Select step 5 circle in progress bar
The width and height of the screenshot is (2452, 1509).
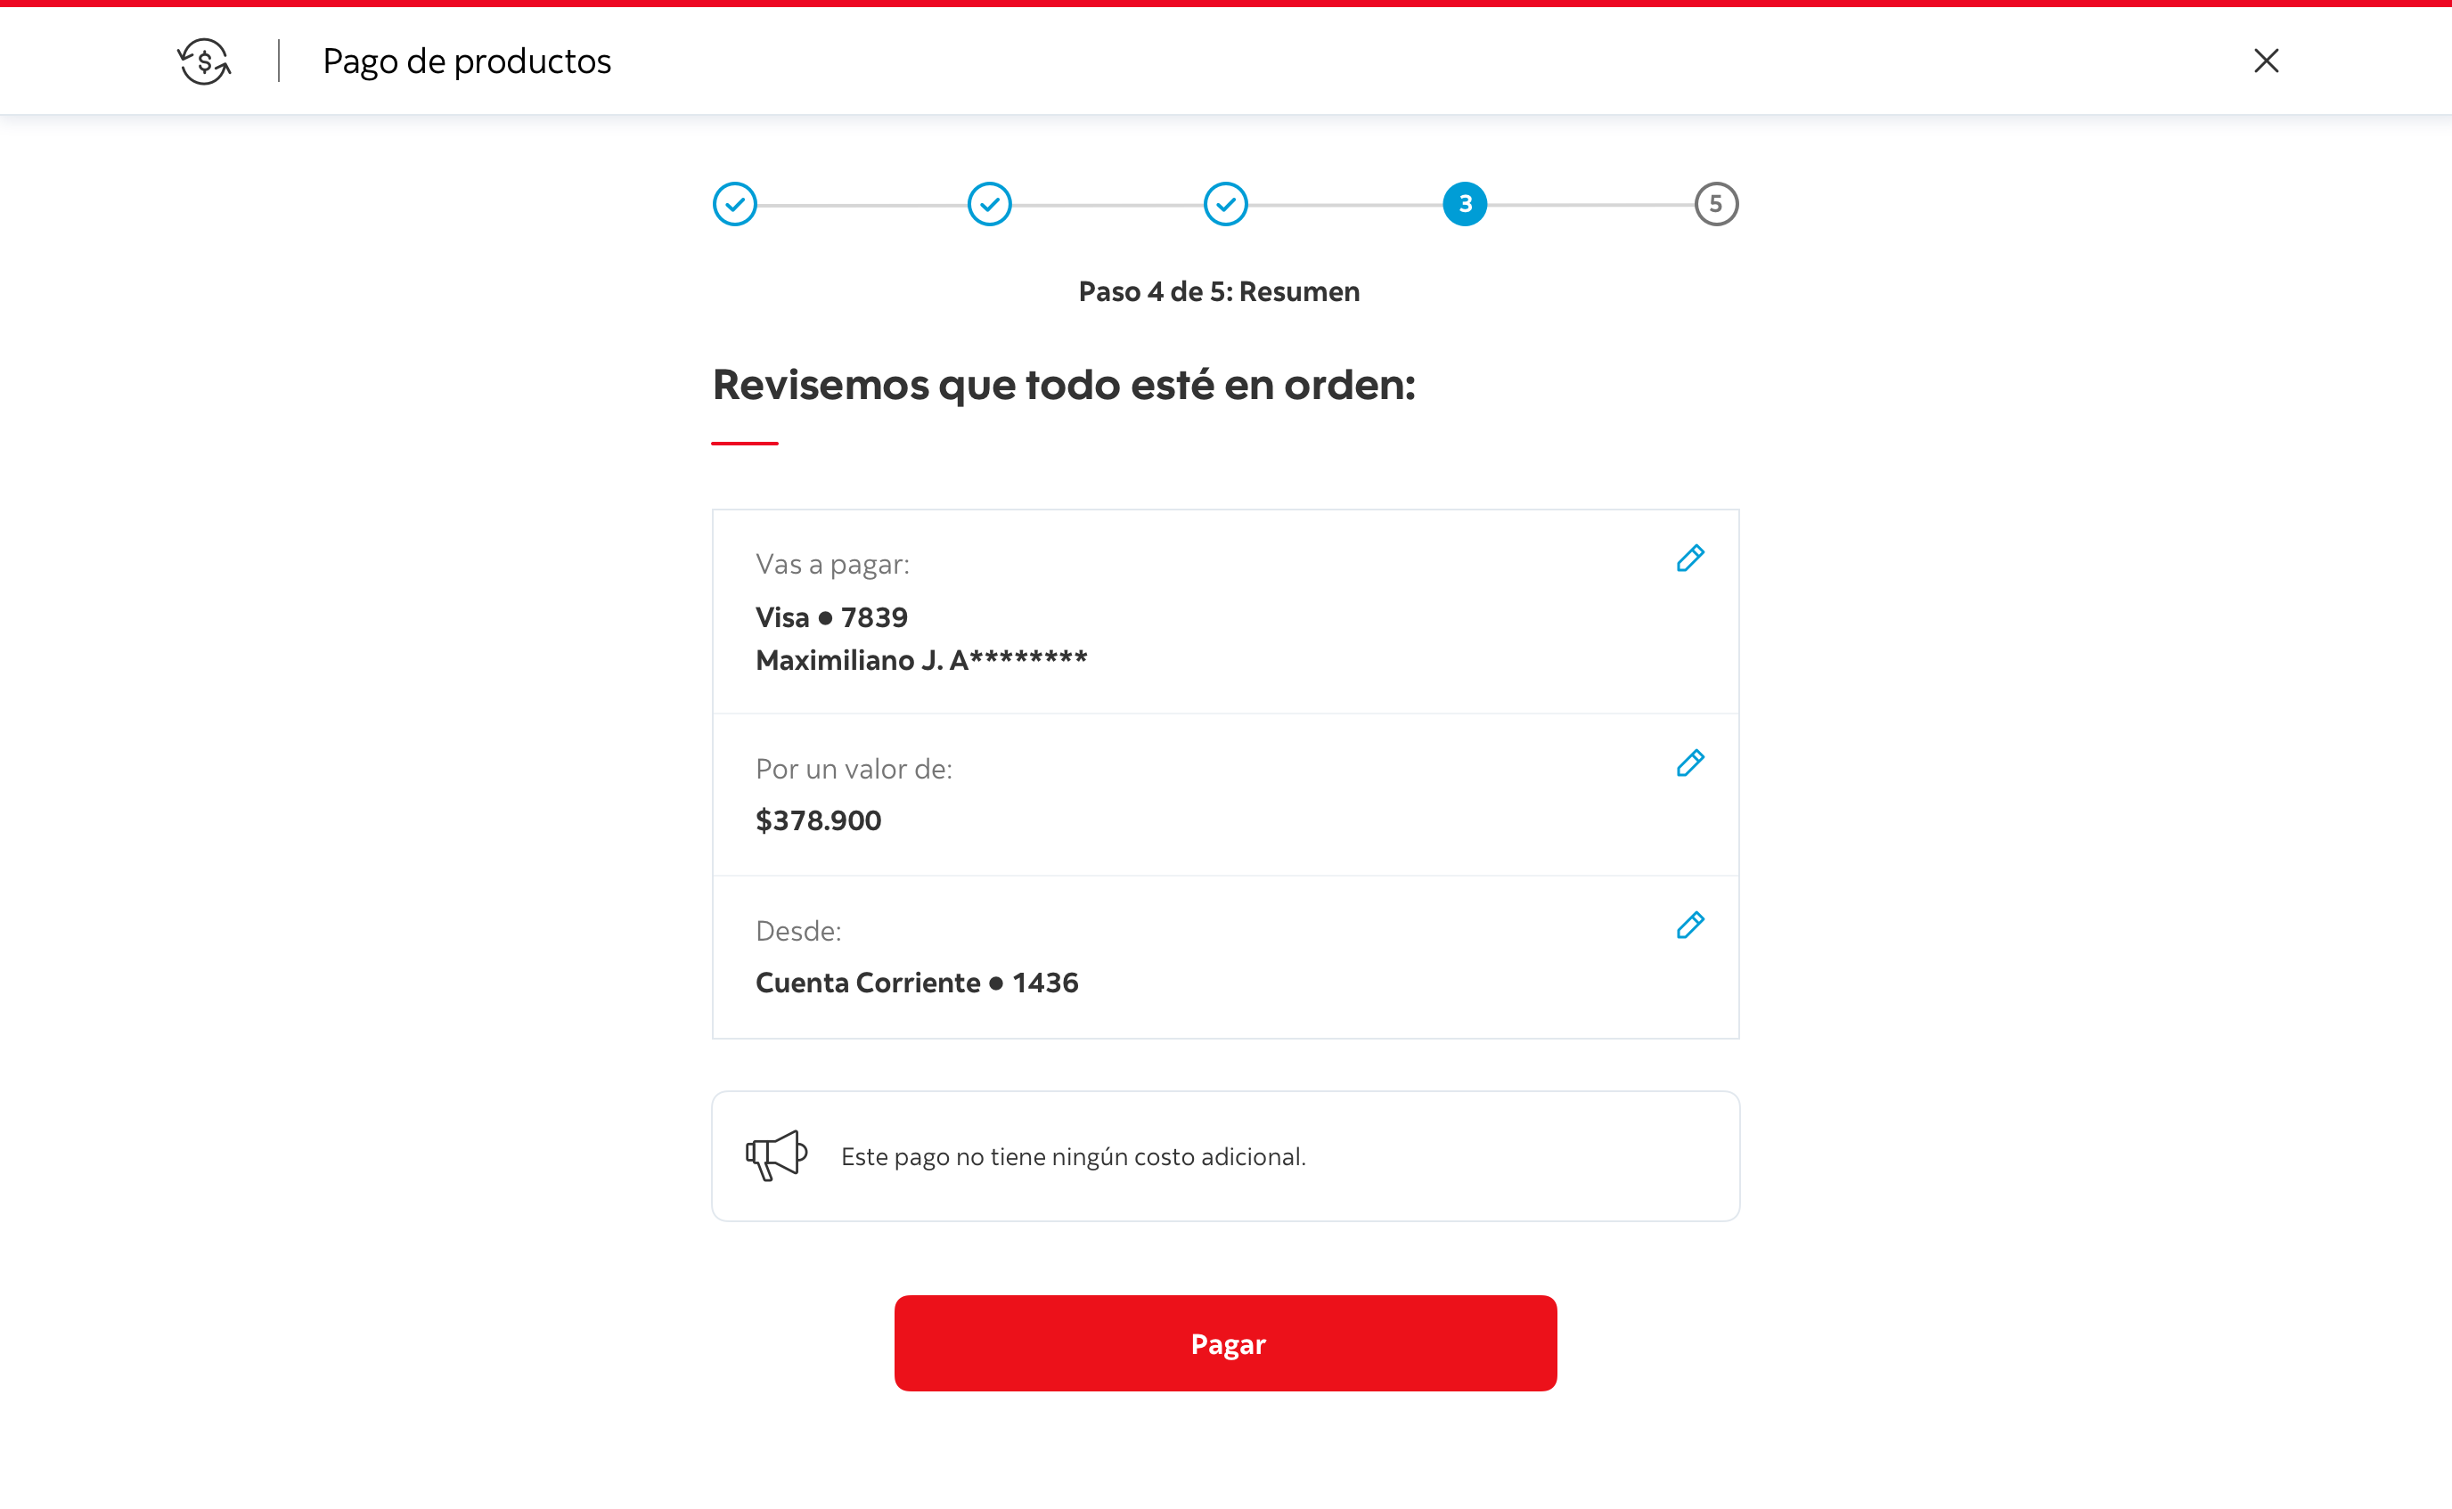coord(1715,205)
